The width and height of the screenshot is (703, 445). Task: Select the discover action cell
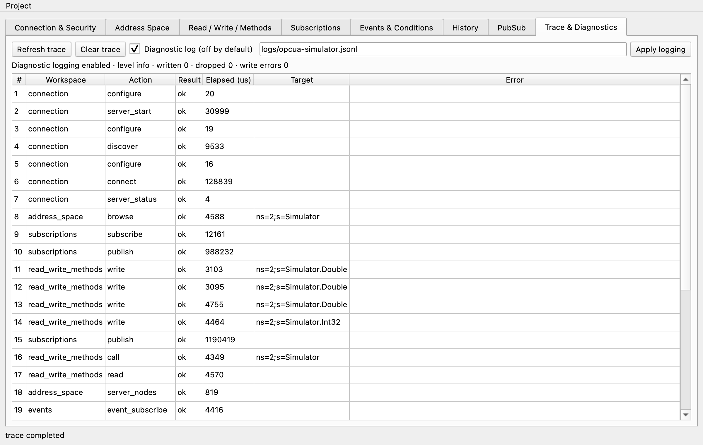coord(140,147)
